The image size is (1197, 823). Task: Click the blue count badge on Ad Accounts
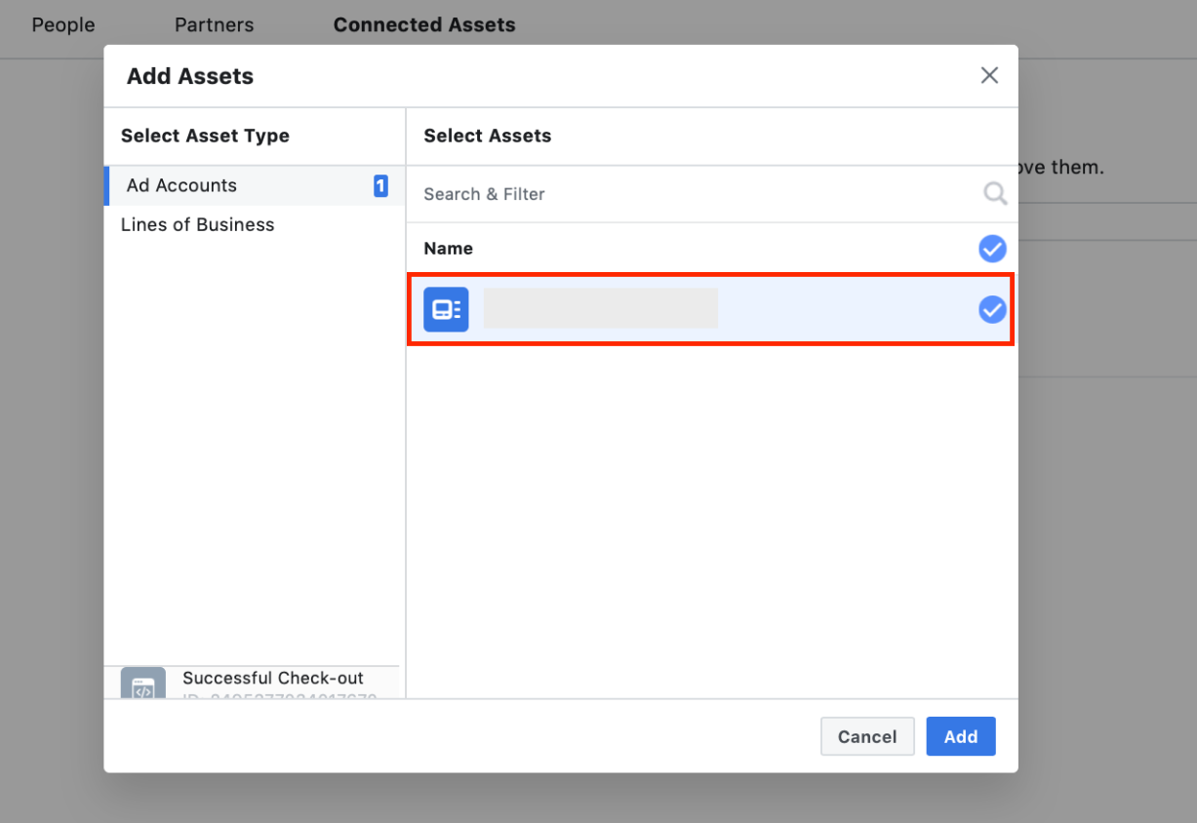pos(380,186)
